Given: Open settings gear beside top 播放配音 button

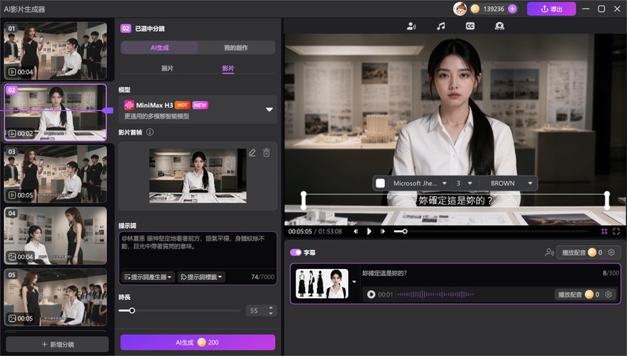Looking at the screenshot, I should point(611,252).
